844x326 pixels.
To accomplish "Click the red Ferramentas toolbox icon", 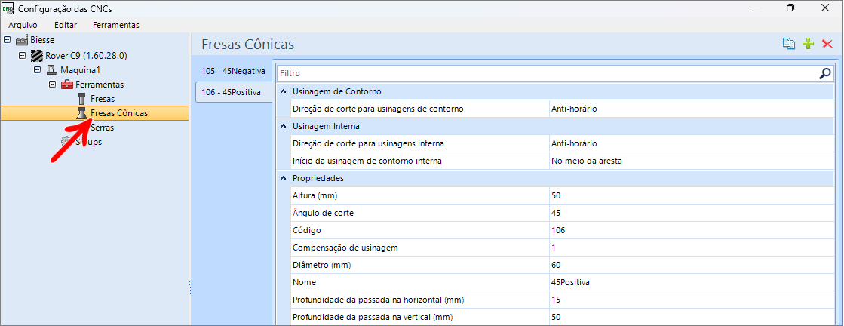I will pyautogui.click(x=66, y=85).
